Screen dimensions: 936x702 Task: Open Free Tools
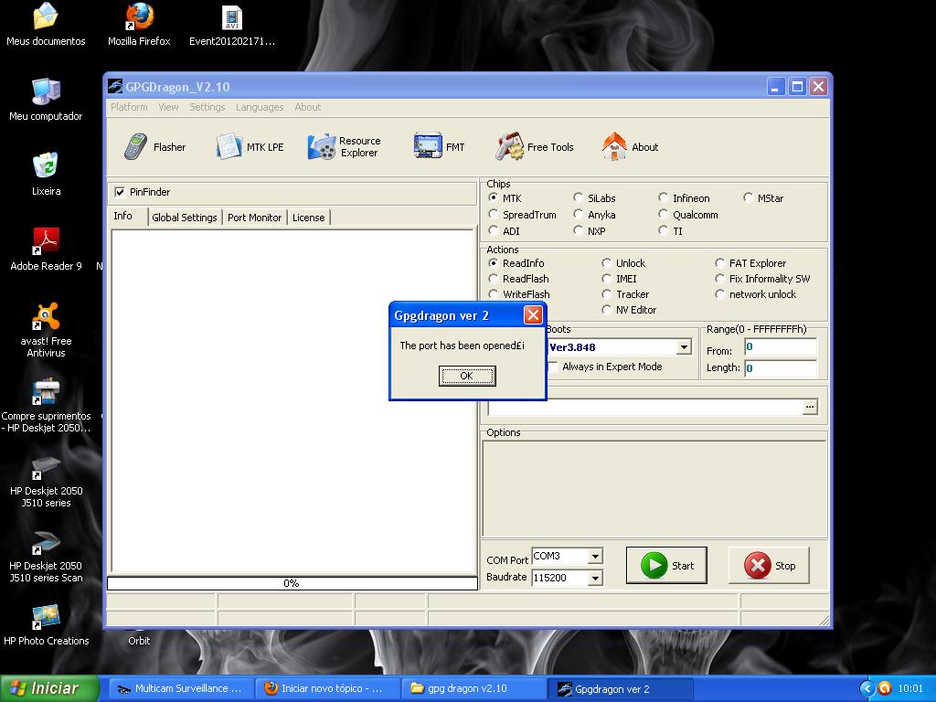(x=535, y=147)
